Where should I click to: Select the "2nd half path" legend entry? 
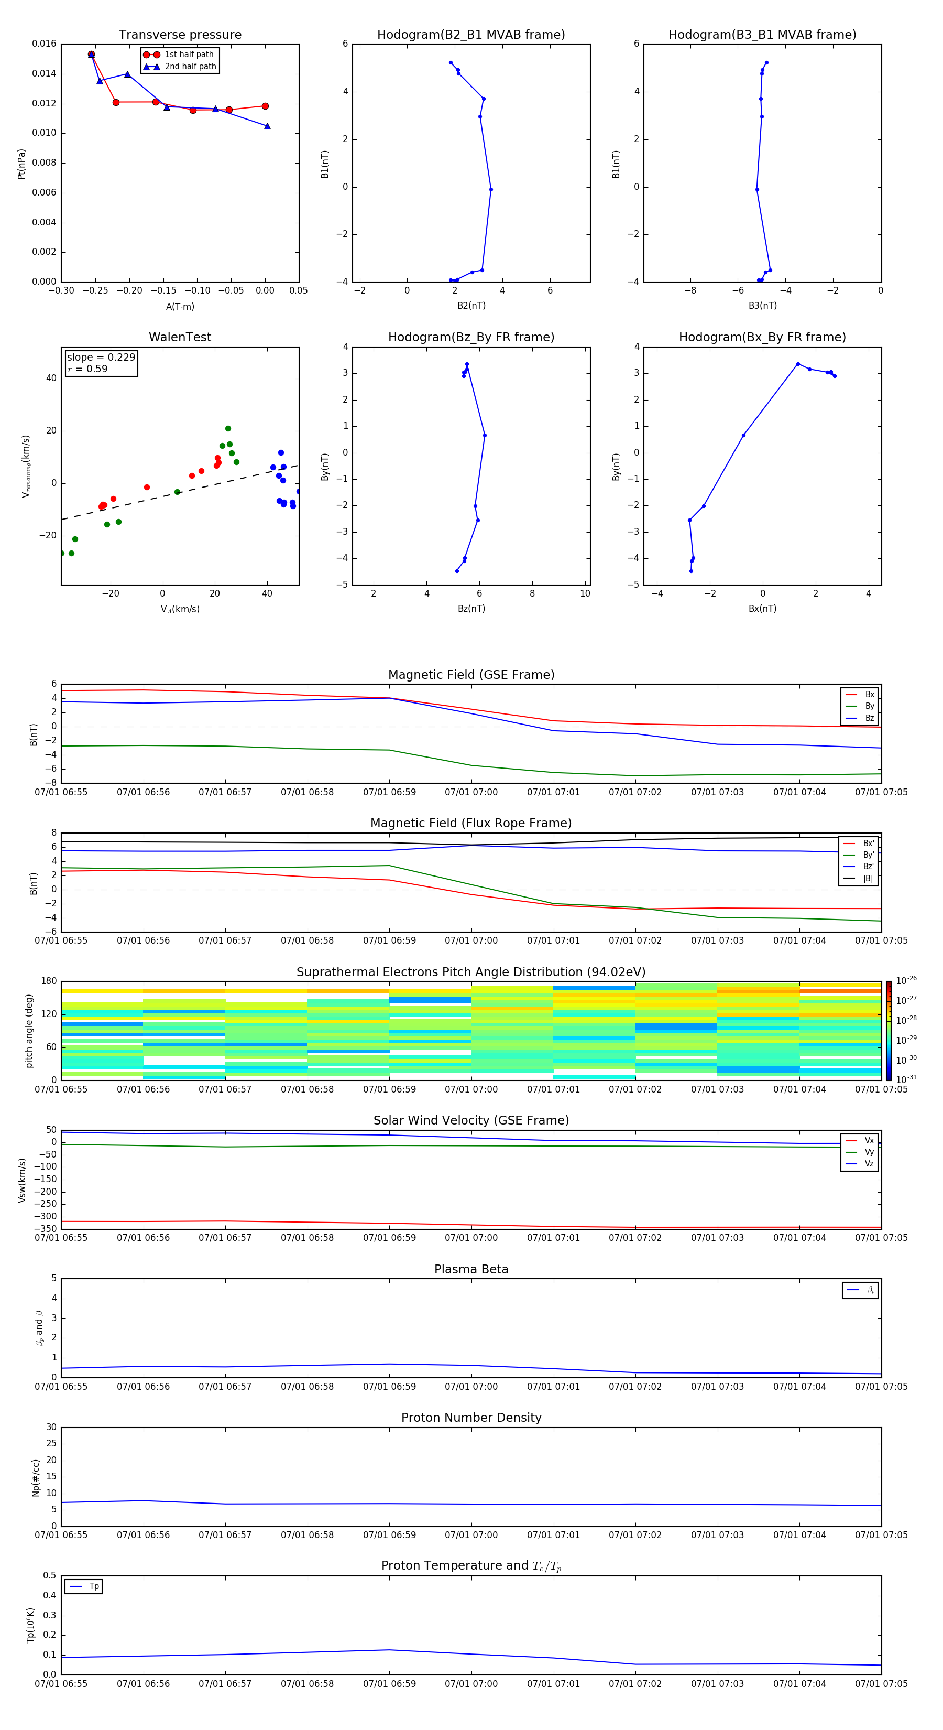click(180, 67)
